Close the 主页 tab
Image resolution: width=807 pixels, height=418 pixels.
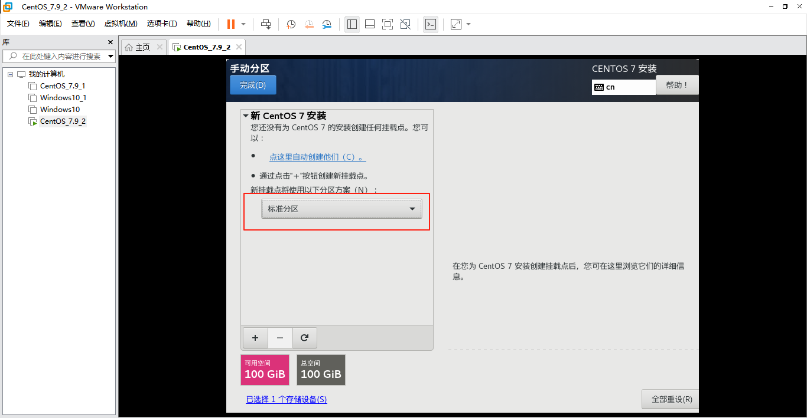(x=160, y=47)
